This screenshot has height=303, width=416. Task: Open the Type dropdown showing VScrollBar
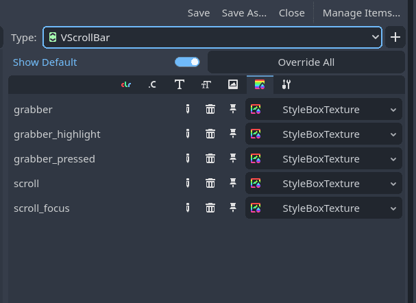coord(212,37)
